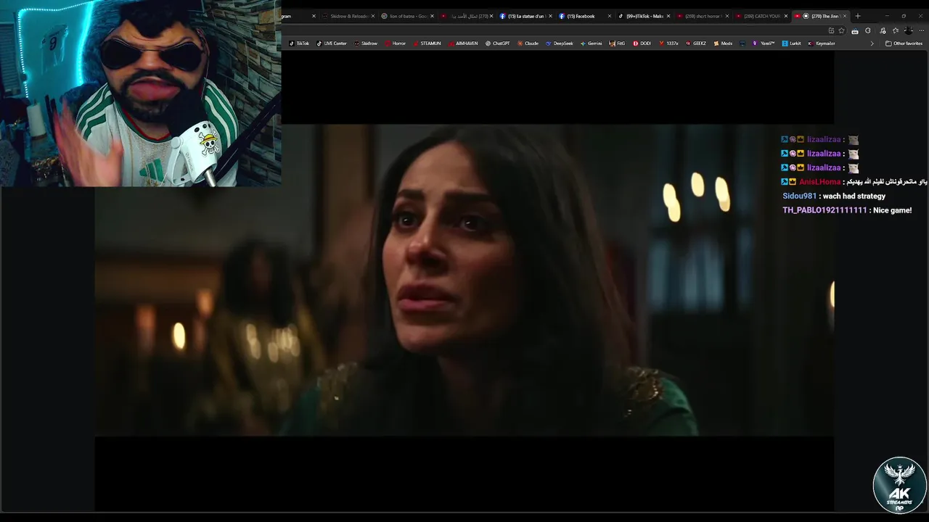The height and width of the screenshot is (522, 929).
Task: Open the 1337x bookmark
Action: 669,43
